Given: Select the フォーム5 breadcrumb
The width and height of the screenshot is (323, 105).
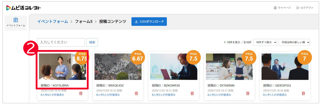Looking at the screenshot, I should (84, 21).
